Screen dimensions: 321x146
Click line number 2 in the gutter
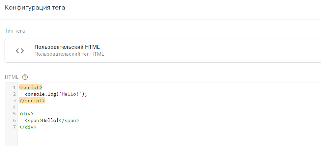14,94
